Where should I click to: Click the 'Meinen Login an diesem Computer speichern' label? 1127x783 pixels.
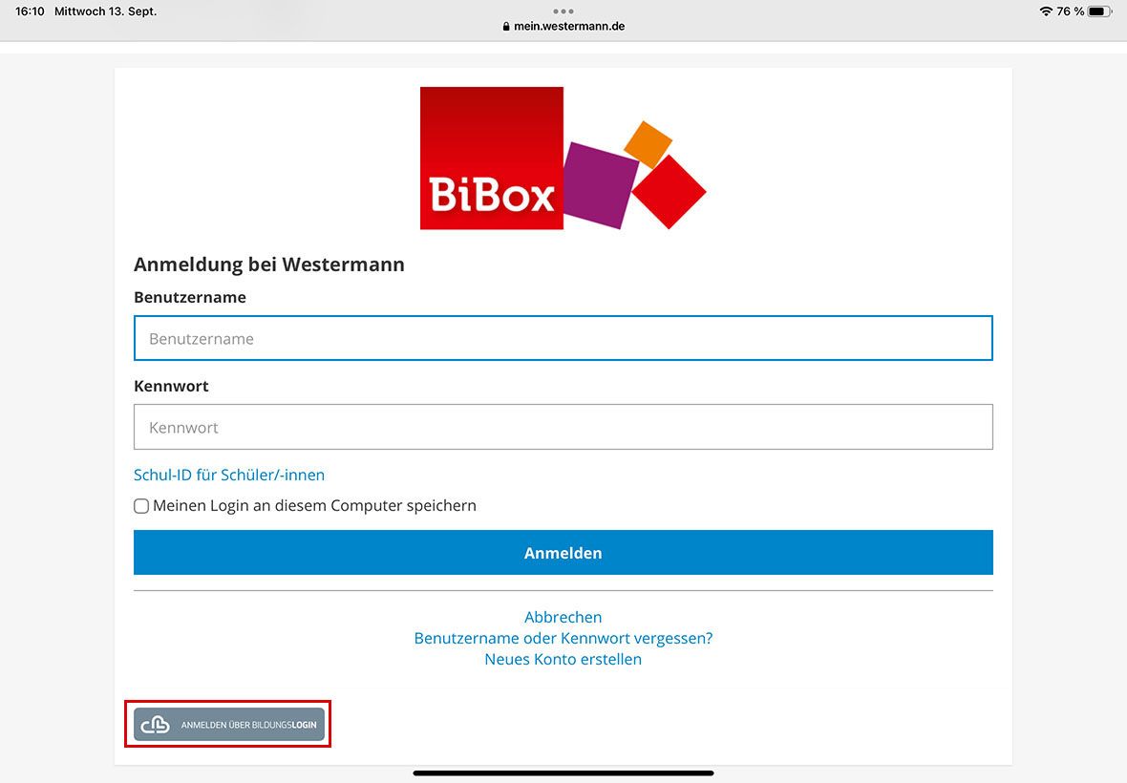[314, 506]
